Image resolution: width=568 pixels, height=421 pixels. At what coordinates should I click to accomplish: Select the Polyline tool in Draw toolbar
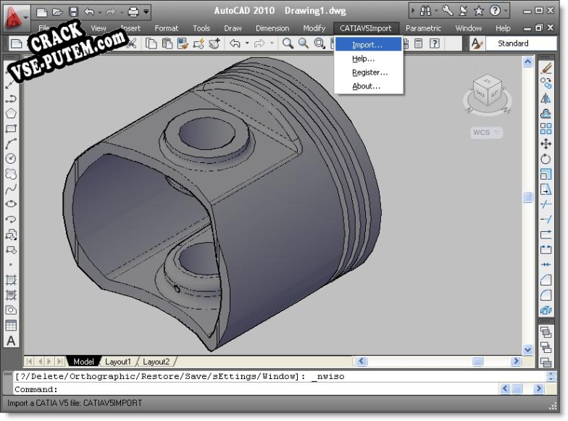(x=11, y=99)
